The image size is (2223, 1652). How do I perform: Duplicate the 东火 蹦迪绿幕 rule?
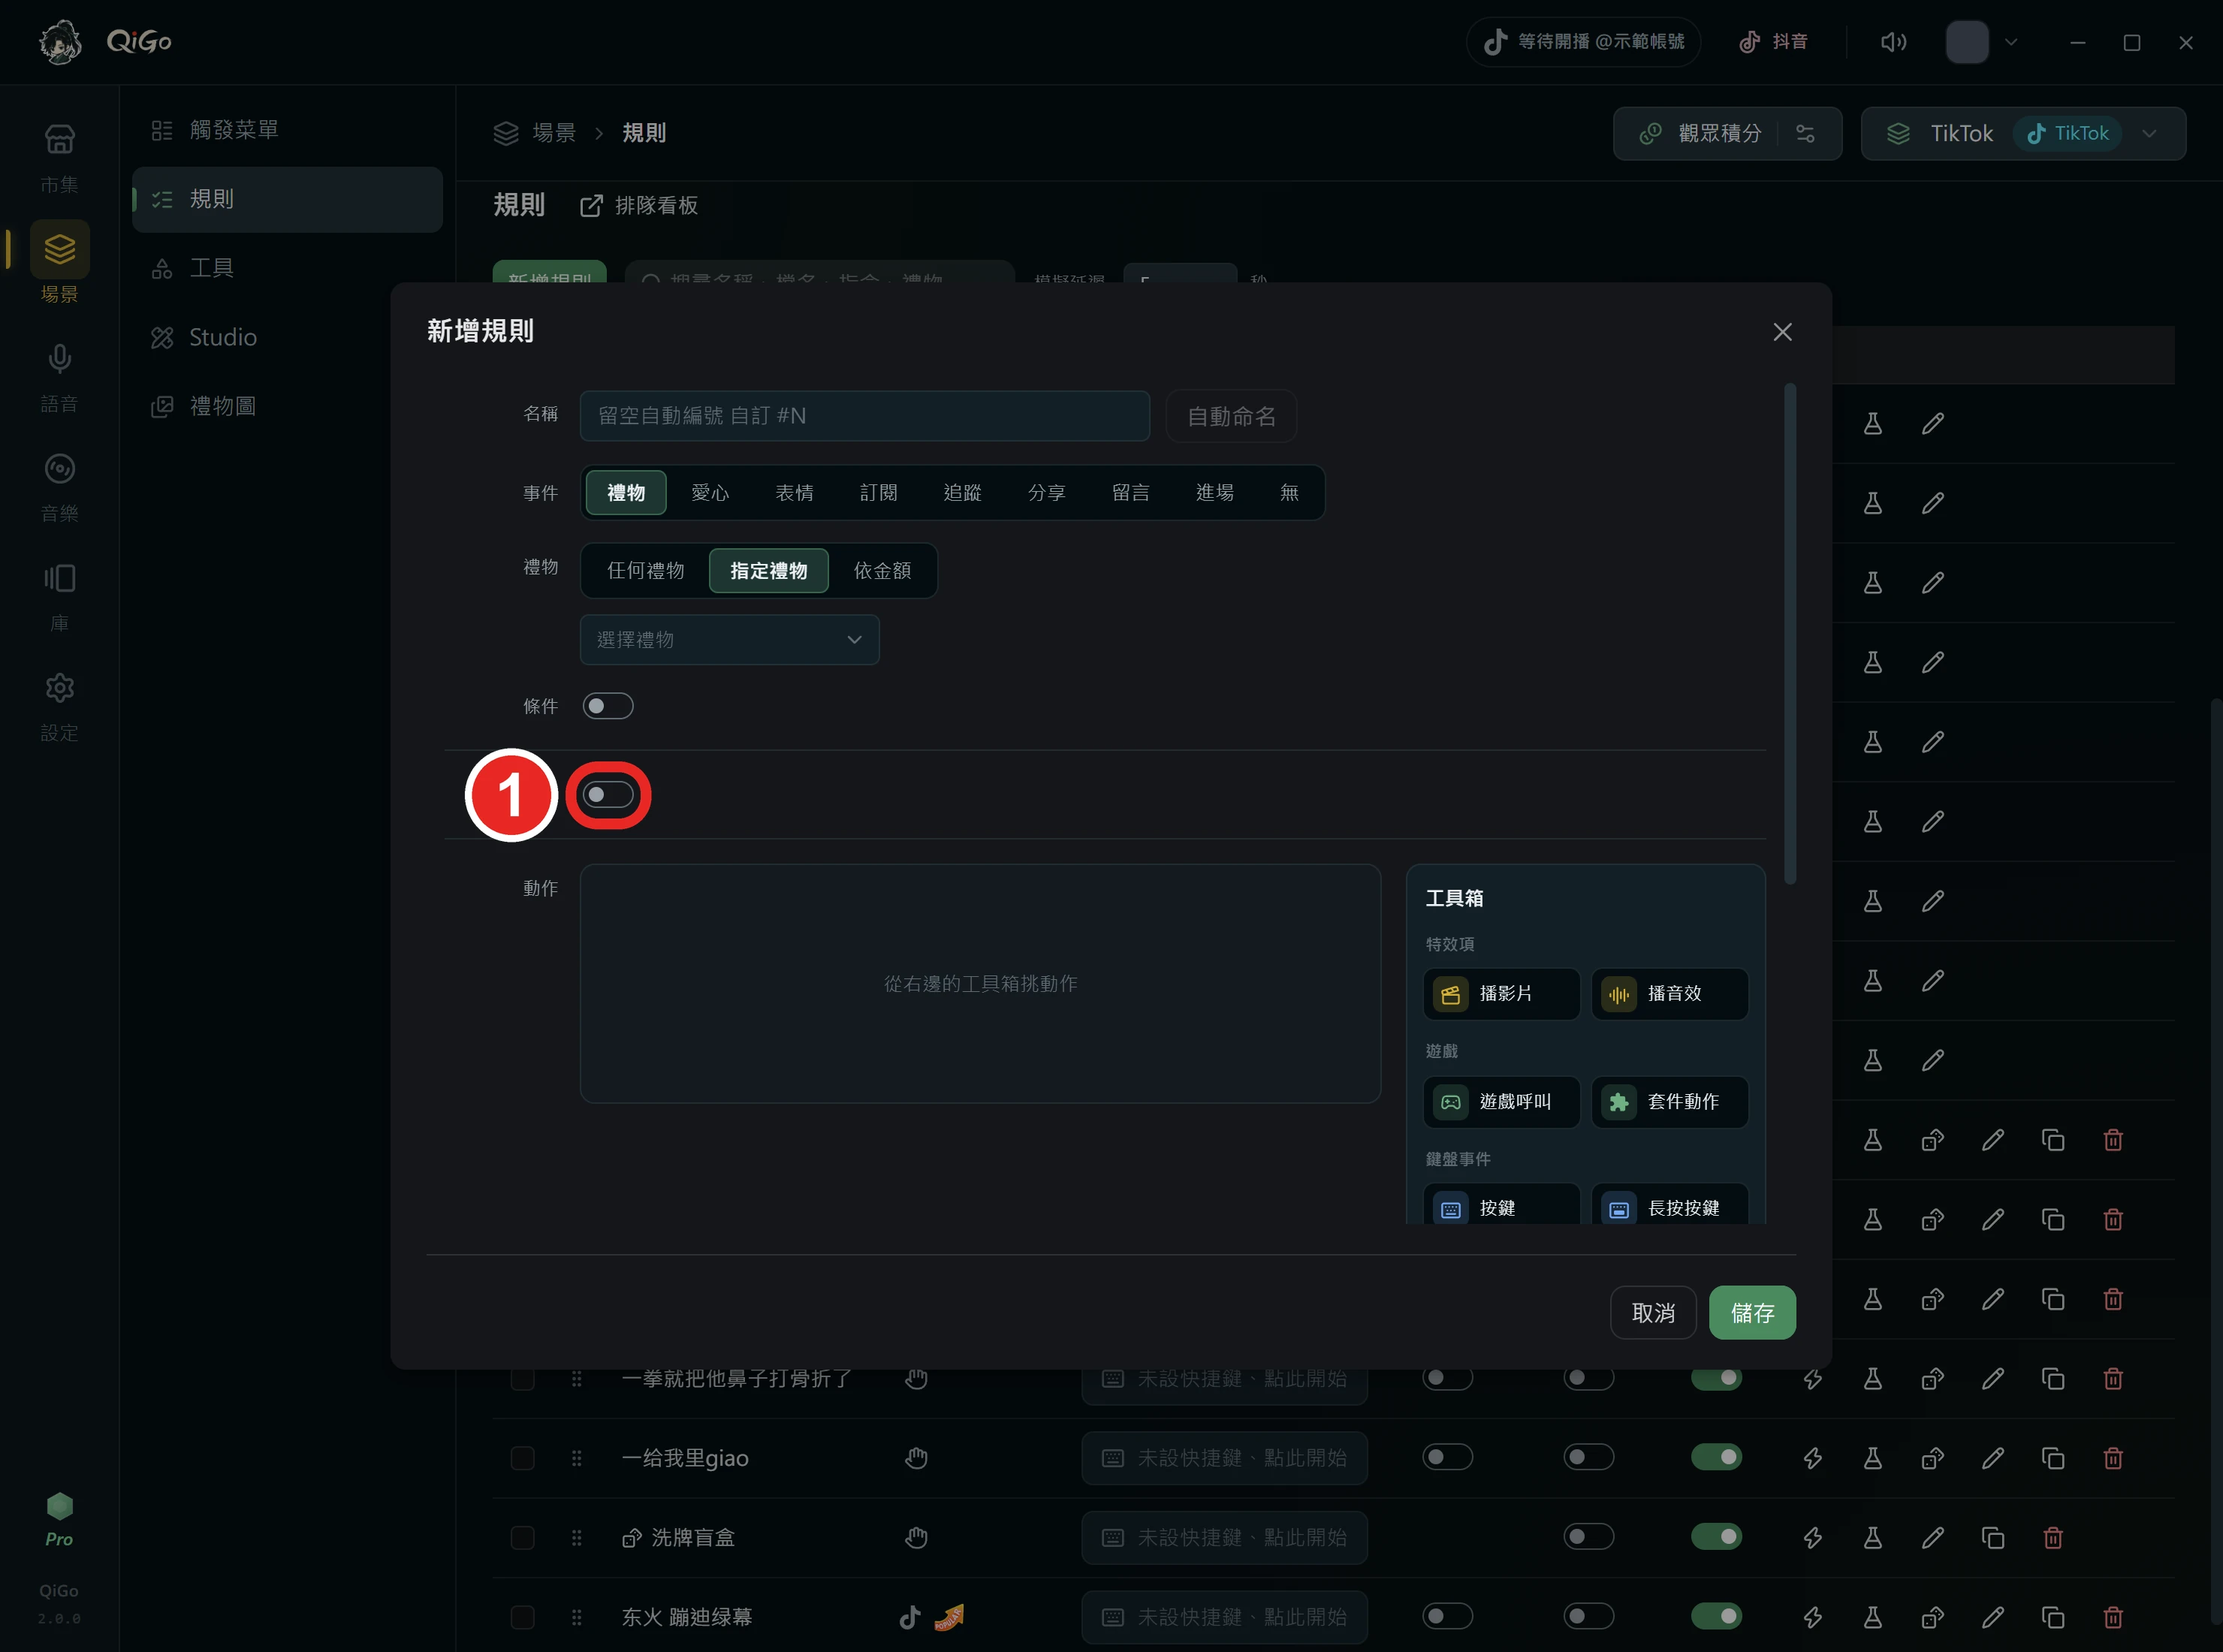point(2052,1617)
